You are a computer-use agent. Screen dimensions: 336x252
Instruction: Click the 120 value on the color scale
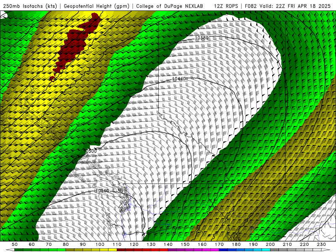pyautogui.click(x=134, y=244)
